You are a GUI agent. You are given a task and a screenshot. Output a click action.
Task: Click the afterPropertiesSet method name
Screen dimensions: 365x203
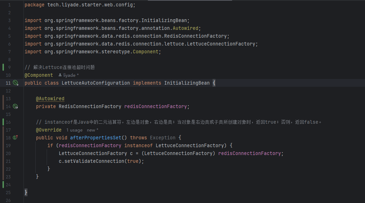96,138
